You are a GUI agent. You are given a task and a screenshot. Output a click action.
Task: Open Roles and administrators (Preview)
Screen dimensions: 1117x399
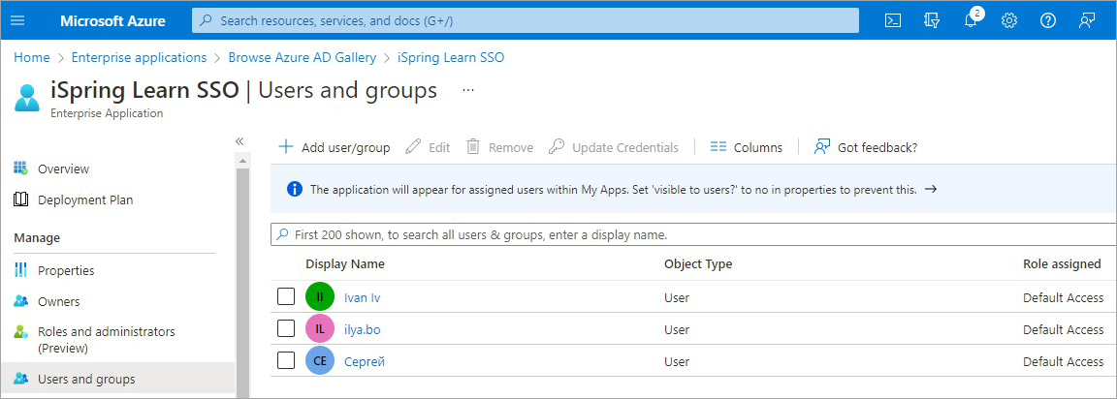(x=106, y=340)
